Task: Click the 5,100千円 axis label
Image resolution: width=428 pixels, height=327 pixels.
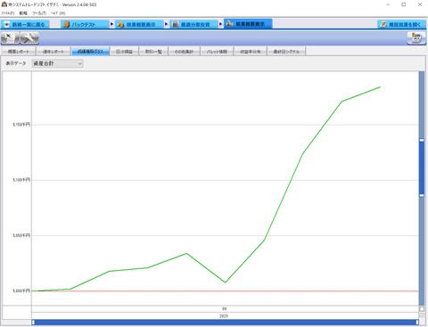Action: click(x=21, y=180)
